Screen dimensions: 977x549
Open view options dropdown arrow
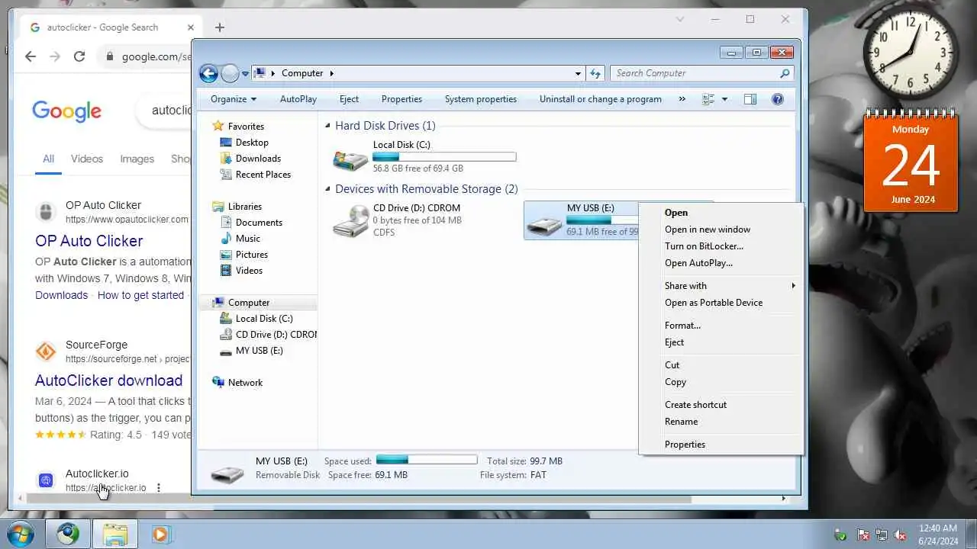tap(724, 99)
